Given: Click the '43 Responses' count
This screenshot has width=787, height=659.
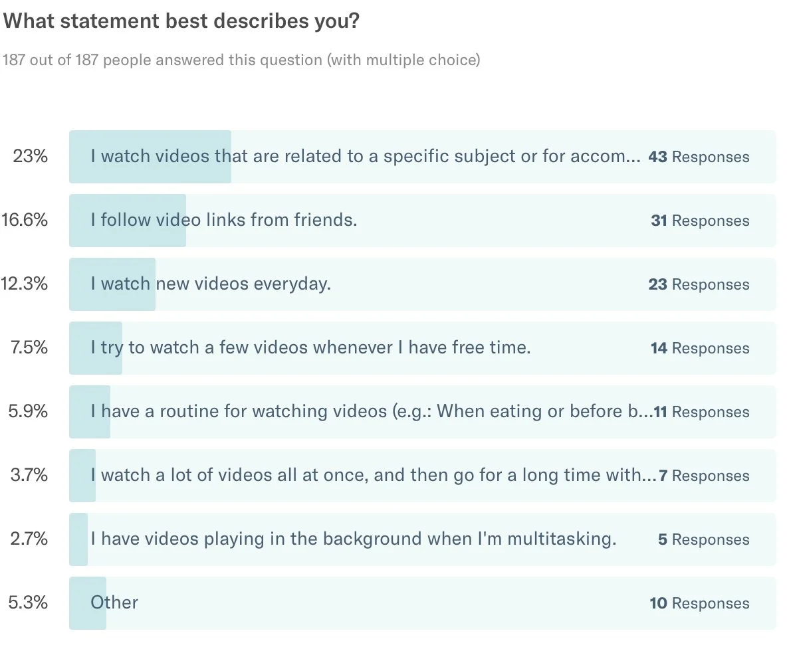Looking at the screenshot, I should click(699, 157).
